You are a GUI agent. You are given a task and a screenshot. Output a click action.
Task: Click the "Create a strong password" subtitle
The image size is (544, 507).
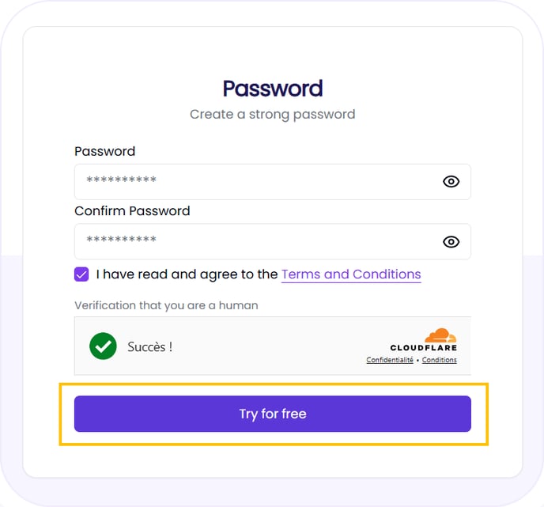[272, 114]
